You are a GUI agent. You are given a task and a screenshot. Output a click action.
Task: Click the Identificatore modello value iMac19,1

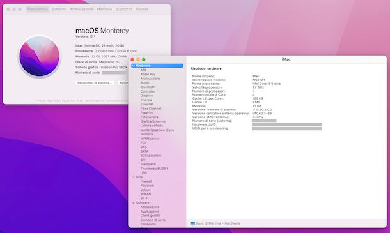click(258, 80)
